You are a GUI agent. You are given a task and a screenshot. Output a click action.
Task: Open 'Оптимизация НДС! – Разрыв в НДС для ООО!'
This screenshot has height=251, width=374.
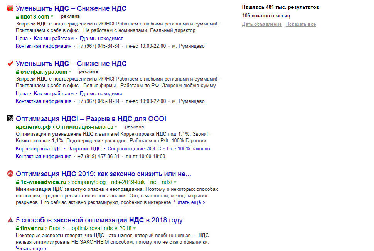91,119
